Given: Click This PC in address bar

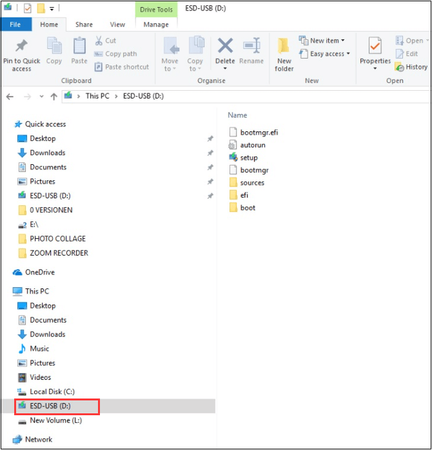Looking at the screenshot, I should [x=97, y=96].
